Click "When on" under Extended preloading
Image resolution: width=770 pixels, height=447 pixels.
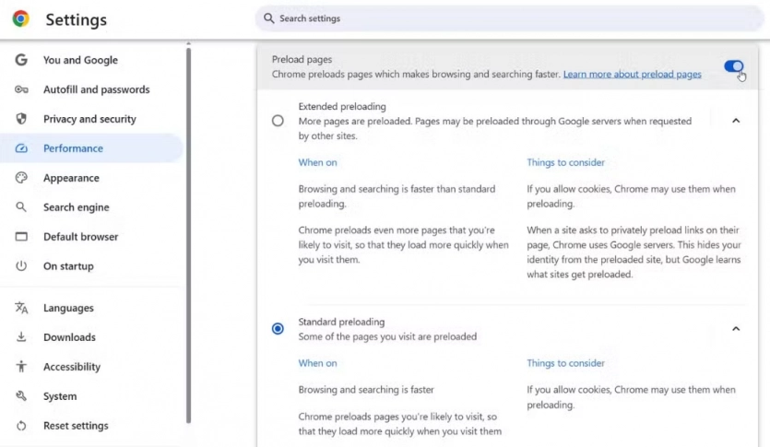tap(318, 162)
